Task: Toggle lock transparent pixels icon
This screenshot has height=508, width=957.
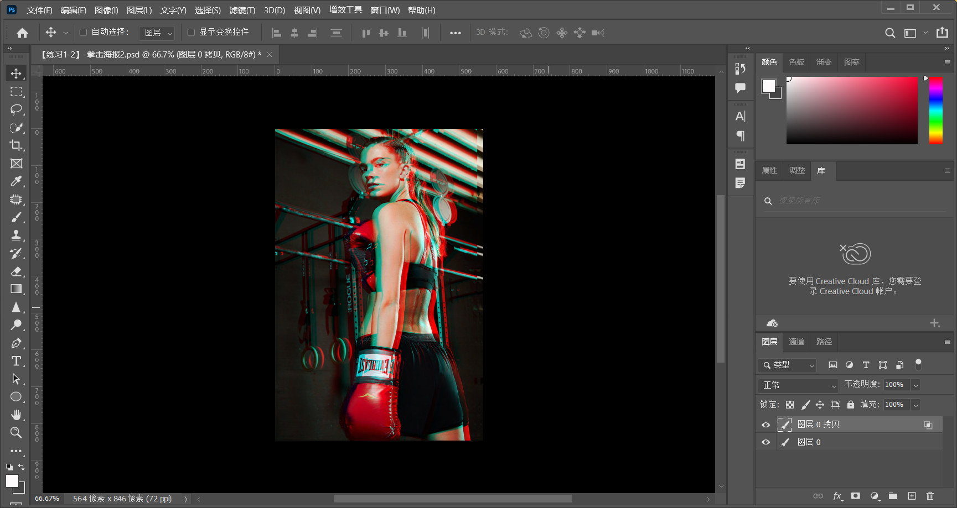Action: (790, 405)
